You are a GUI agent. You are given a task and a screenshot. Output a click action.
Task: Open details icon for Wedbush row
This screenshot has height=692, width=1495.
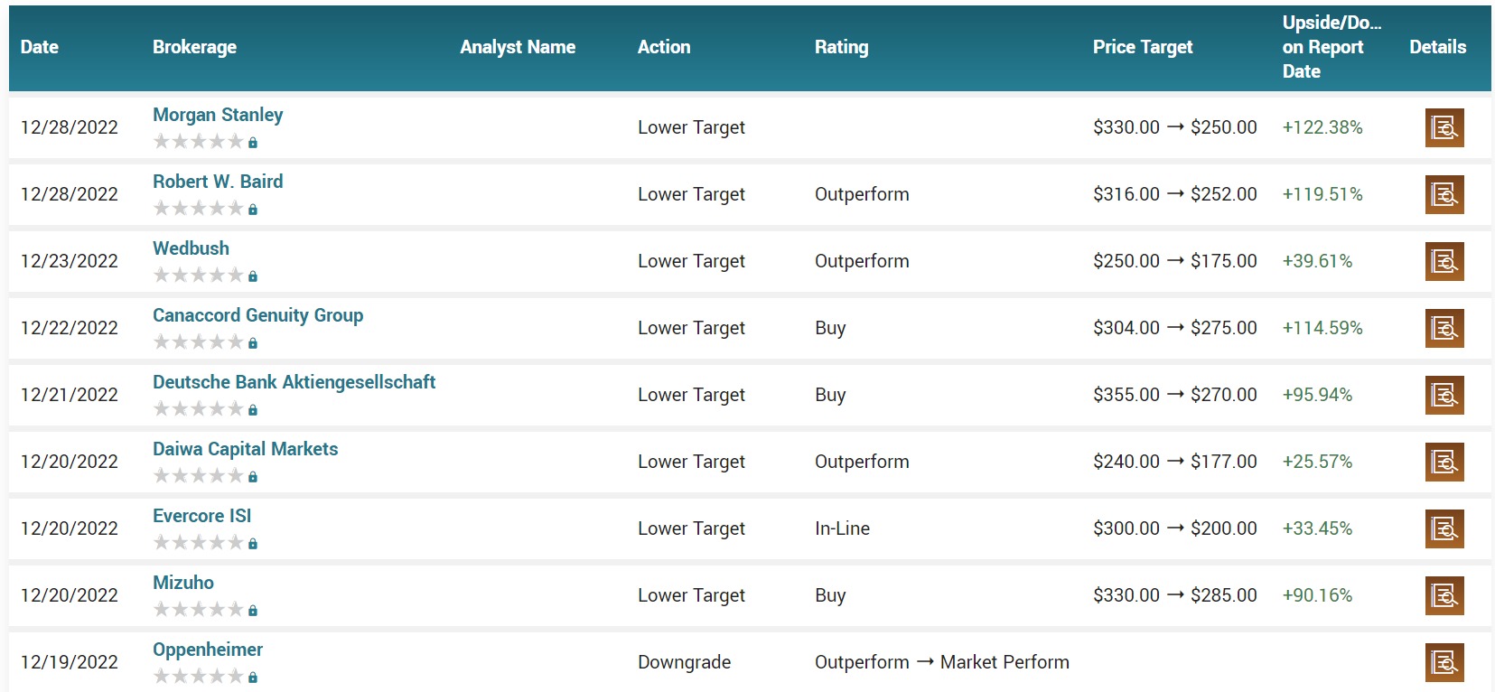click(1444, 262)
